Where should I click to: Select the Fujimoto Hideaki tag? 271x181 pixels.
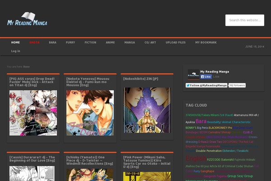pyautogui.click(x=245, y=160)
